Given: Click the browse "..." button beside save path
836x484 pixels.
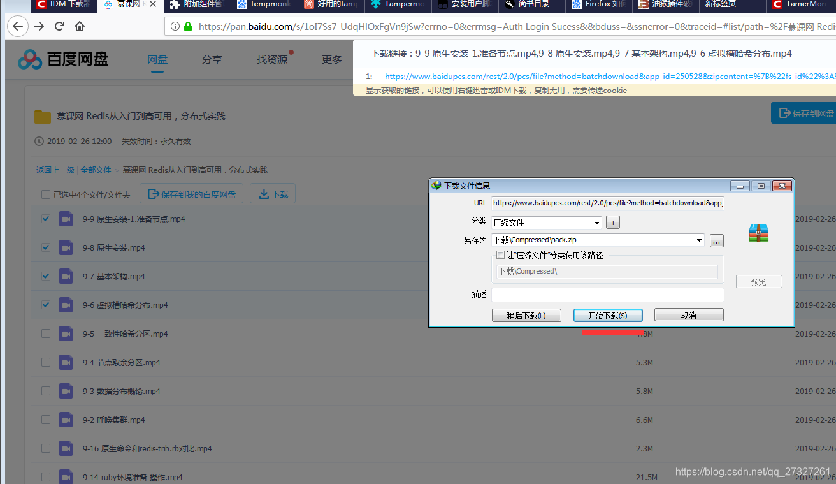Looking at the screenshot, I should click(x=716, y=241).
